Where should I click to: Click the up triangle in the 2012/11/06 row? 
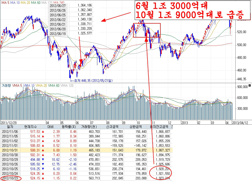(x=43, y=132)
